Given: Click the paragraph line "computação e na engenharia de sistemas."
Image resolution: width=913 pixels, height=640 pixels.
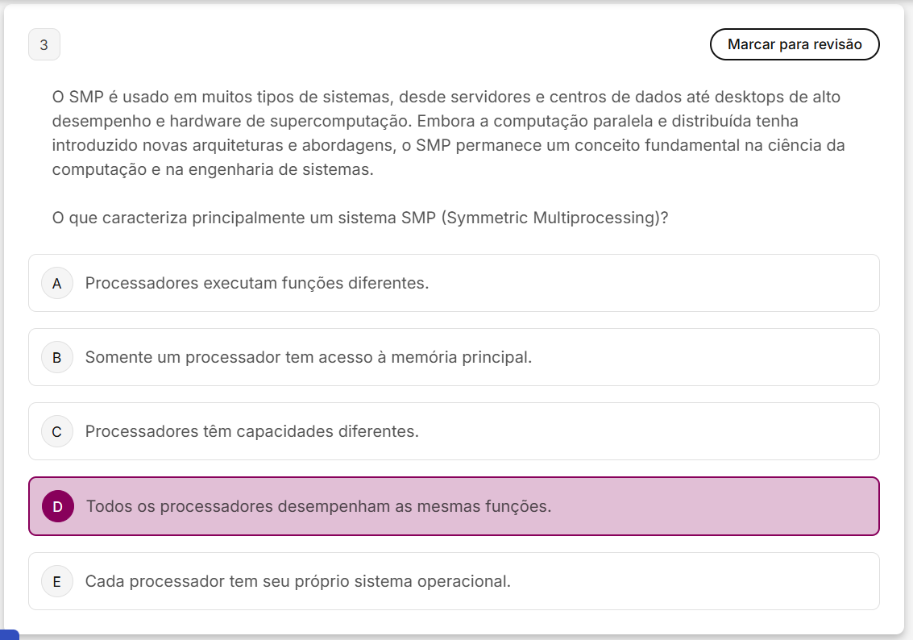Looking at the screenshot, I should [x=213, y=170].
